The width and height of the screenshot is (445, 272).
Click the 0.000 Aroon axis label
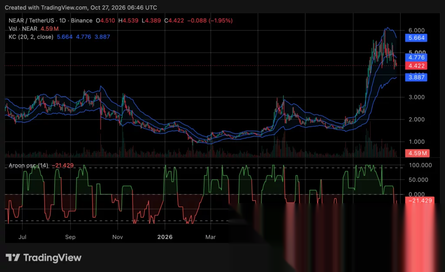416,194
